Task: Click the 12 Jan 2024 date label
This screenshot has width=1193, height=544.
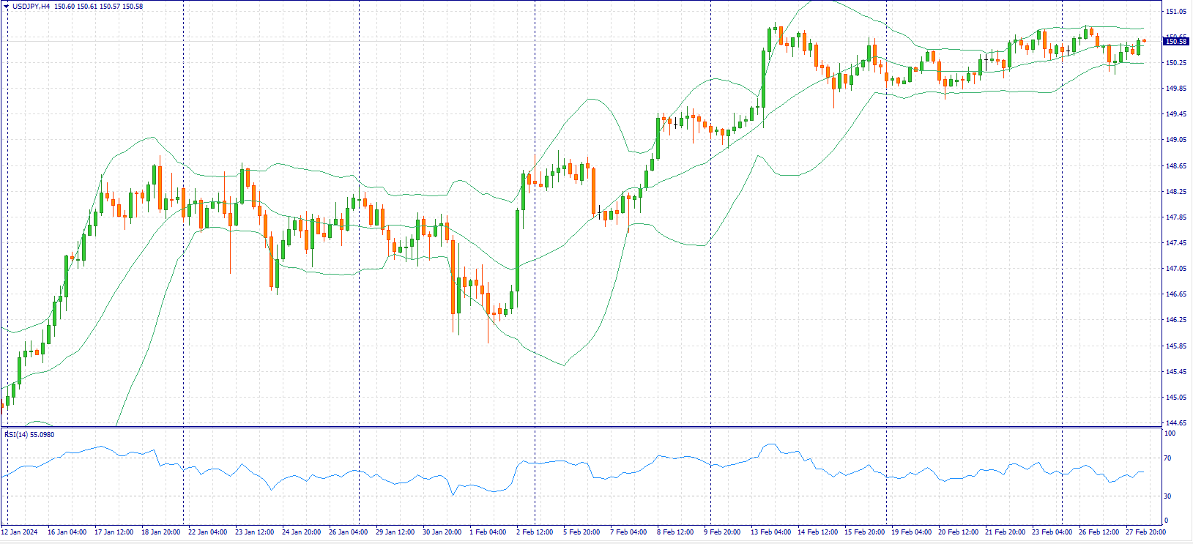Action: click(x=20, y=532)
